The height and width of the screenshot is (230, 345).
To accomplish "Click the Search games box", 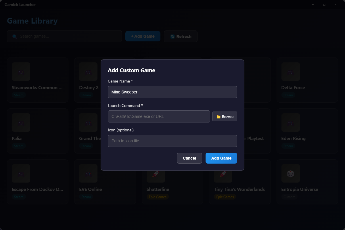I will coord(64,36).
